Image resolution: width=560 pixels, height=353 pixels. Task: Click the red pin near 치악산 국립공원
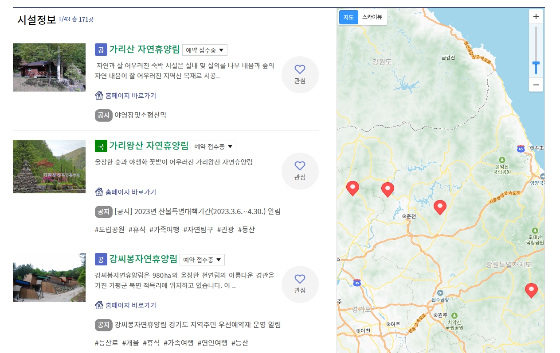(x=531, y=290)
